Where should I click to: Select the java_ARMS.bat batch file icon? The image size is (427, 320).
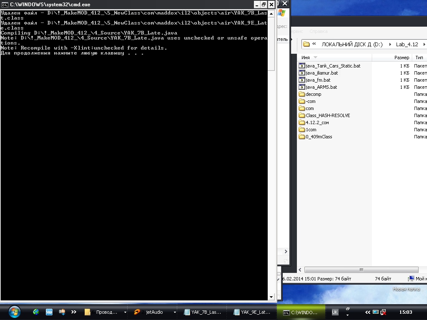click(302, 87)
